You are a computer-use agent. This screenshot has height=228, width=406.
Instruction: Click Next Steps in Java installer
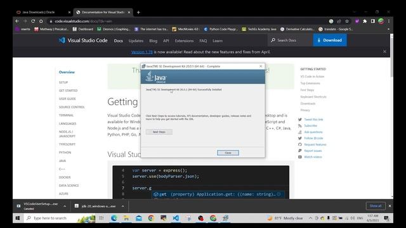159,132
